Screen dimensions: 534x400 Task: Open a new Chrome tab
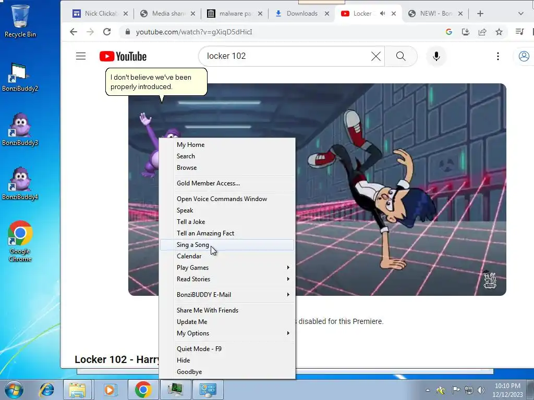point(480,14)
